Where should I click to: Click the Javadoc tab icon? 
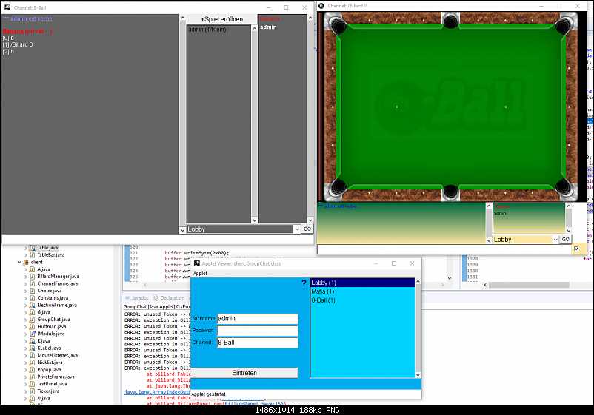127,298
